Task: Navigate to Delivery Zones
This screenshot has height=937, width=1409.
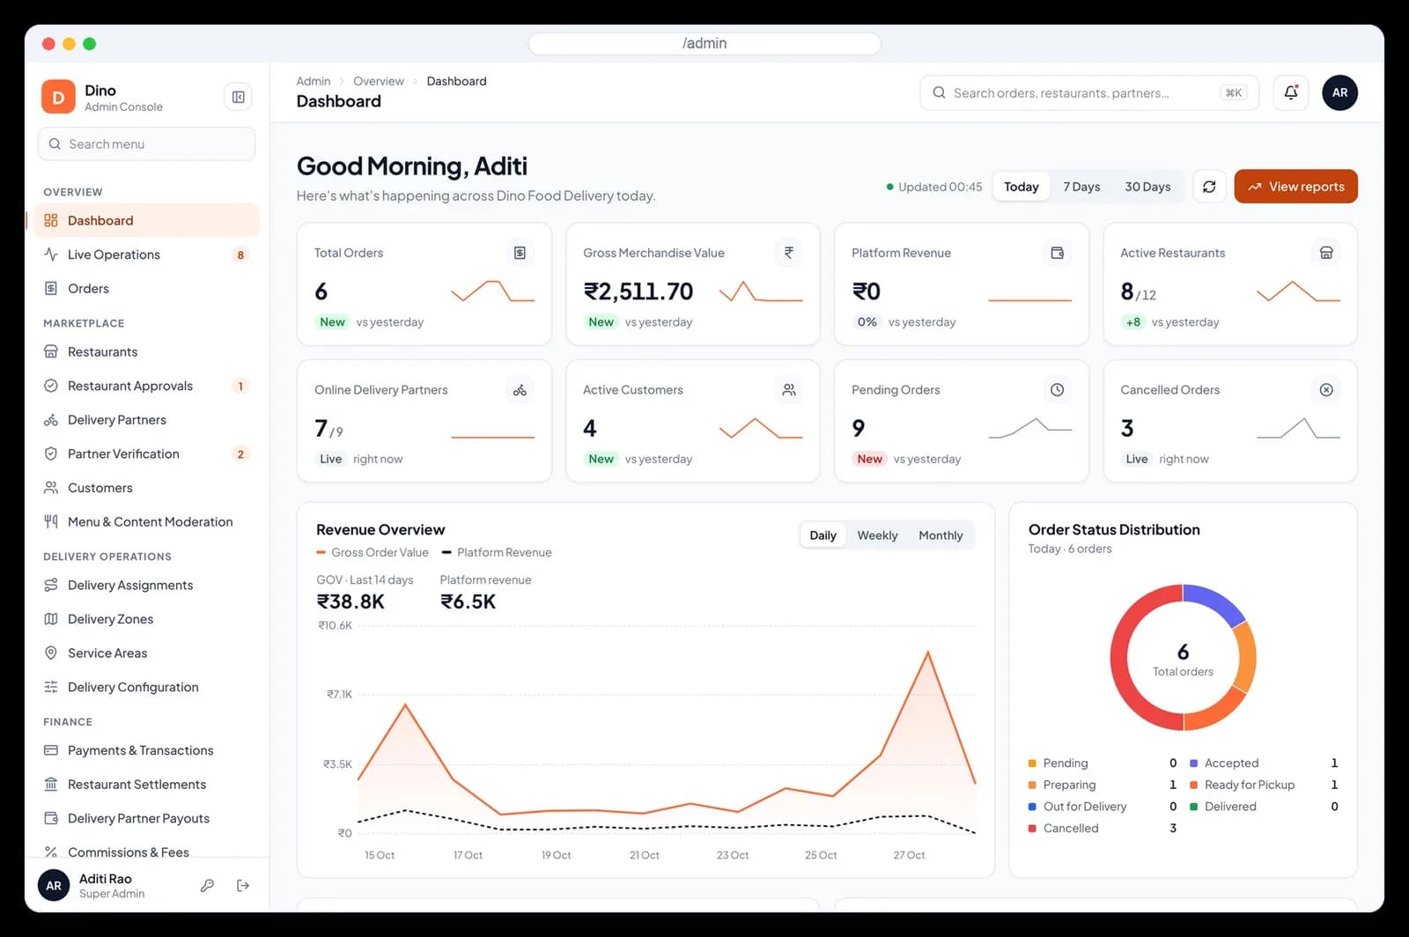Action: pos(146,619)
